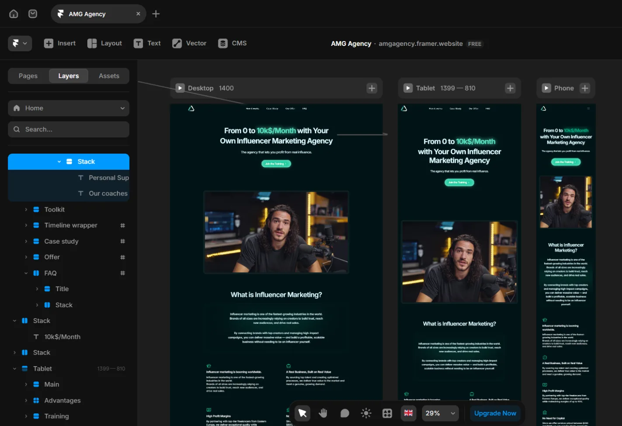The image size is (622, 426).
Task: Expand the Advantages layer
Action: [26, 401]
